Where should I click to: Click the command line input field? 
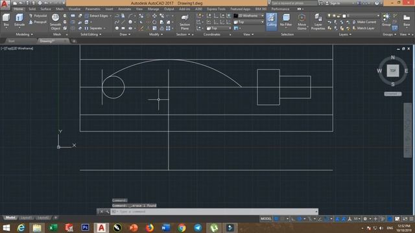tap(215, 212)
